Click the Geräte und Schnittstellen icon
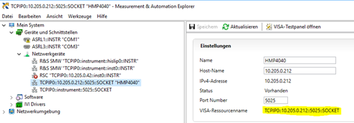 click(x=19, y=32)
